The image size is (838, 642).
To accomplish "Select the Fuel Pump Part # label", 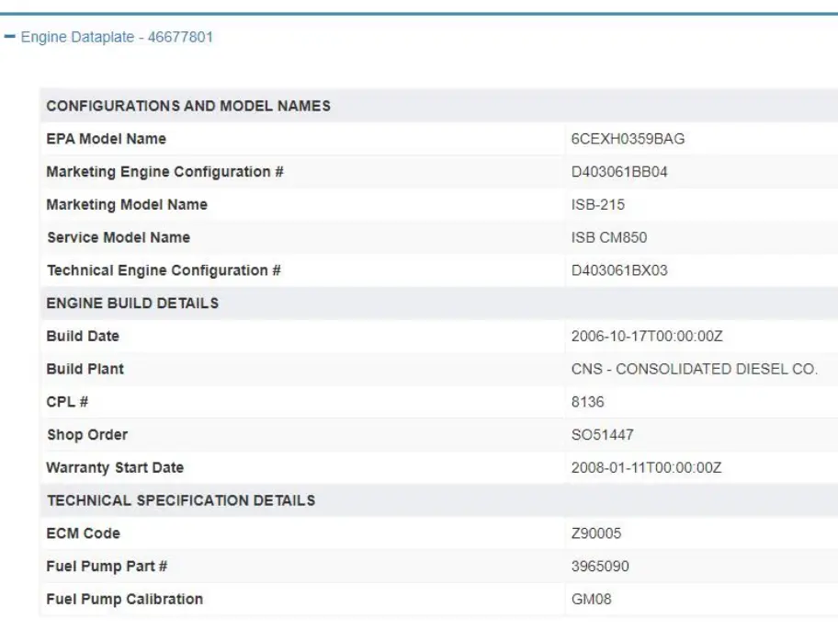I will [x=107, y=566].
